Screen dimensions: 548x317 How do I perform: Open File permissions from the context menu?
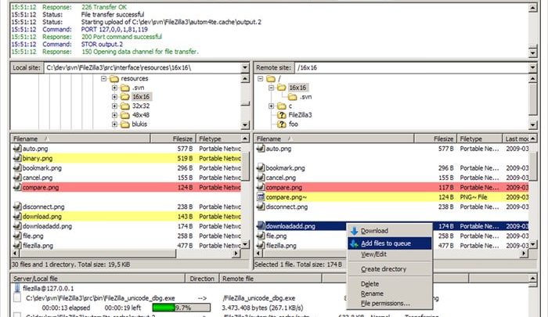[390, 304]
